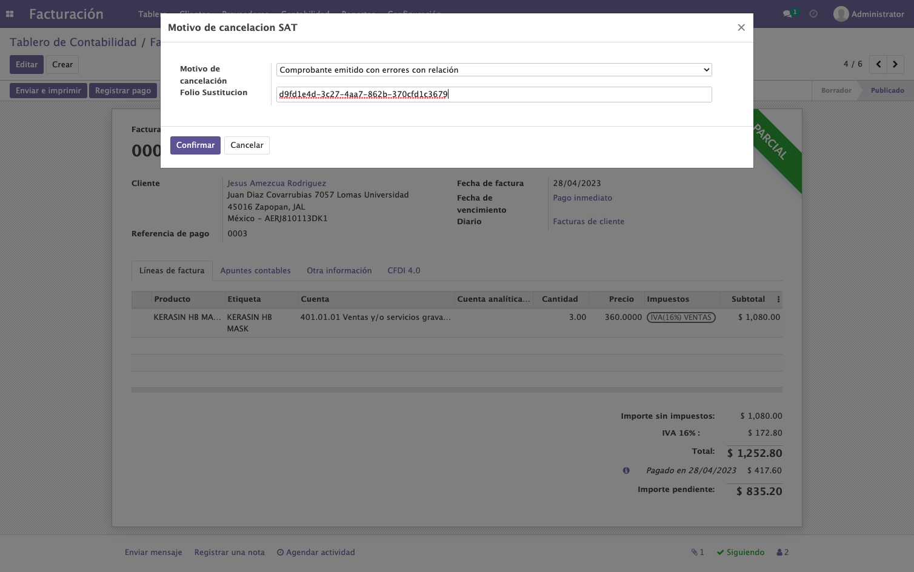The image size is (914, 572).
Task: Click Cancelar in the dialog
Action: pyautogui.click(x=247, y=145)
